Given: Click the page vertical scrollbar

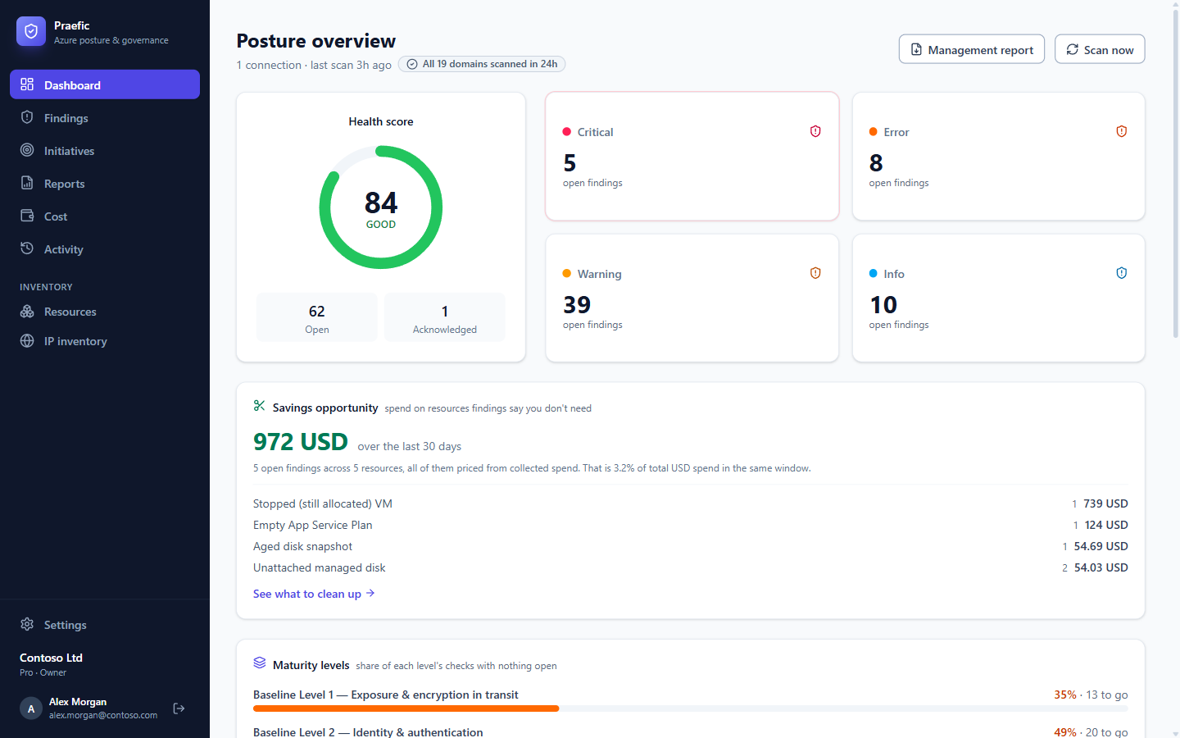Looking at the screenshot, I should pyautogui.click(x=1176, y=172).
